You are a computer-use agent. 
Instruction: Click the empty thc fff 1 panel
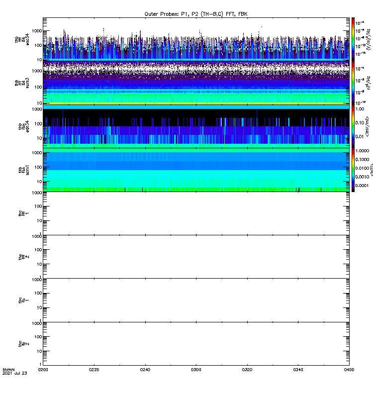[x=196, y=213]
